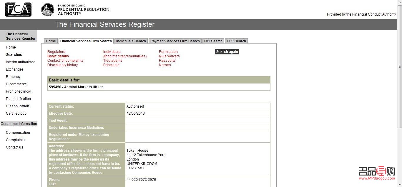Select Interim authorised in the sidebar
Image resolution: width=402 pixels, height=187 pixels.
pos(21,62)
